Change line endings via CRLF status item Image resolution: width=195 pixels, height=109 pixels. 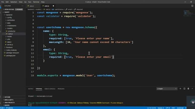coord(173,108)
